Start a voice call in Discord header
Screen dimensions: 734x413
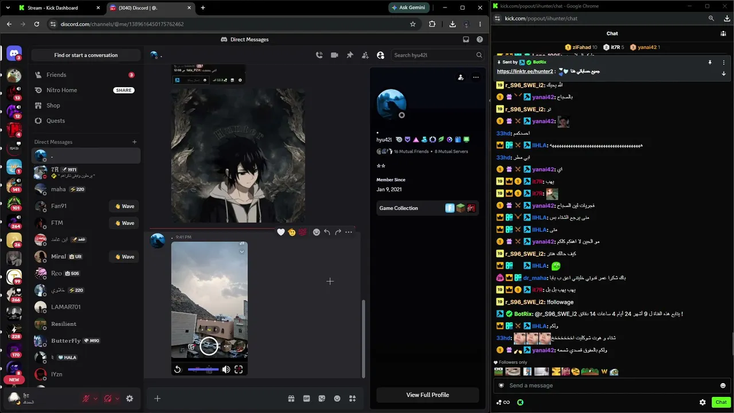[319, 55]
